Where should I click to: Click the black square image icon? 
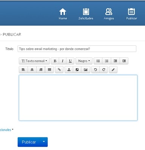coord(77,70)
